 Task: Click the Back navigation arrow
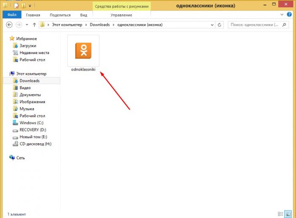pyautogui.click(x=9, y=25)
